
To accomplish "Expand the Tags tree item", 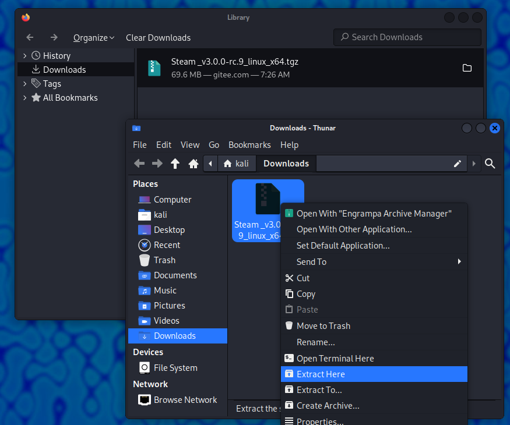I will (x=24, y=84).
